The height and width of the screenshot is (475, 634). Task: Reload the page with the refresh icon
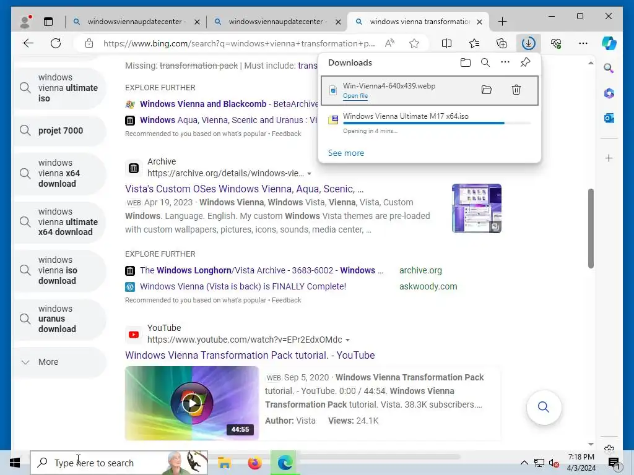point(56,43)
